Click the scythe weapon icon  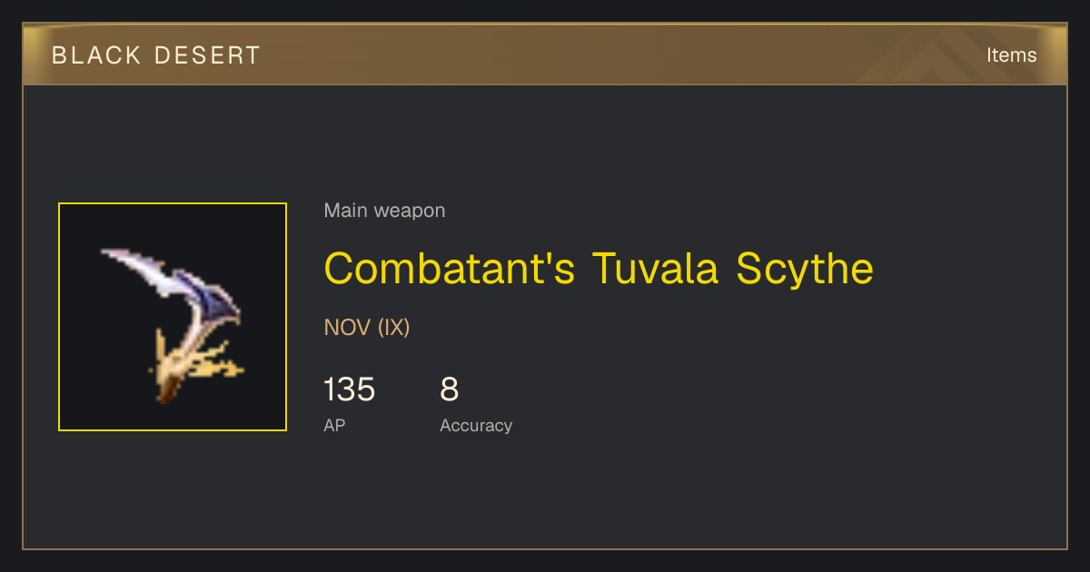[173, 325]
